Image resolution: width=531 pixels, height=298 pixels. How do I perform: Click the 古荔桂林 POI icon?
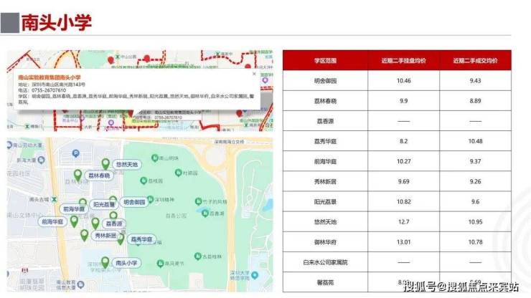[x=198, y=256]
